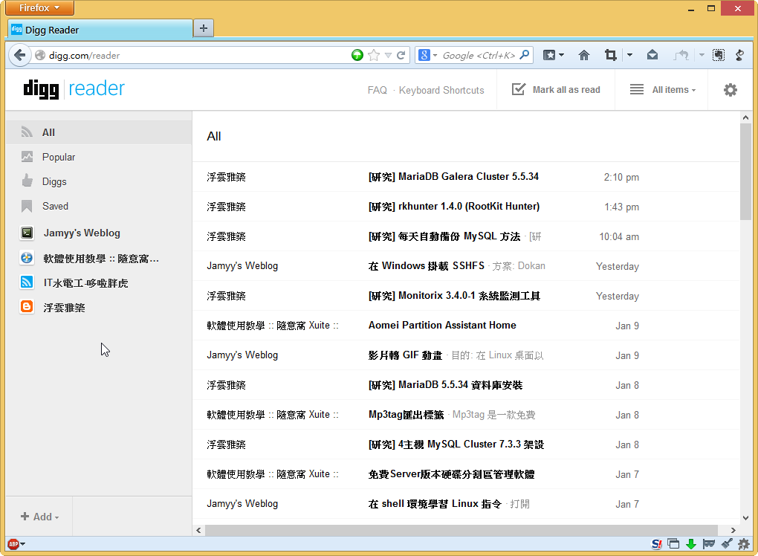The height and width of the screenshot is (556, 758).
Task: Open the URL history dropdown arrow
Action: (388, 55)
